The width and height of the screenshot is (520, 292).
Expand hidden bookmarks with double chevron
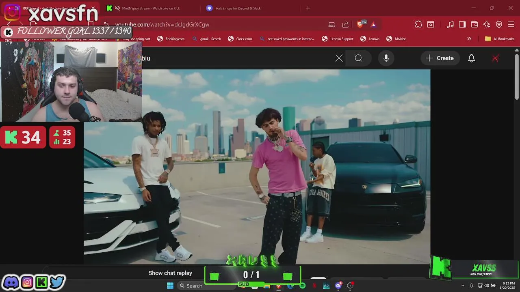click(469, 39)
